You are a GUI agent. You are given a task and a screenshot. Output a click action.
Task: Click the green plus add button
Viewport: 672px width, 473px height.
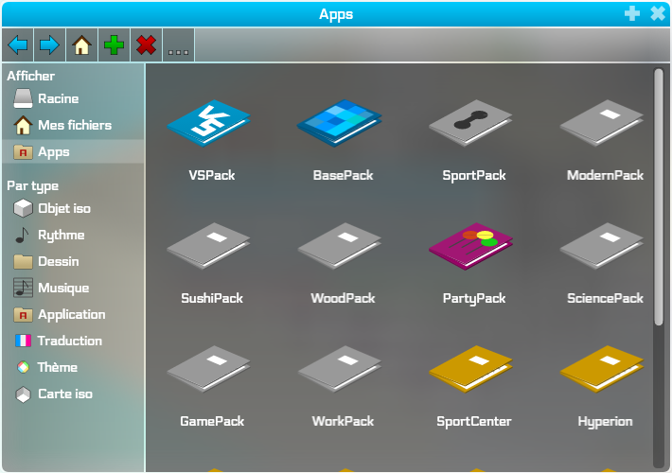pos(114,45)
